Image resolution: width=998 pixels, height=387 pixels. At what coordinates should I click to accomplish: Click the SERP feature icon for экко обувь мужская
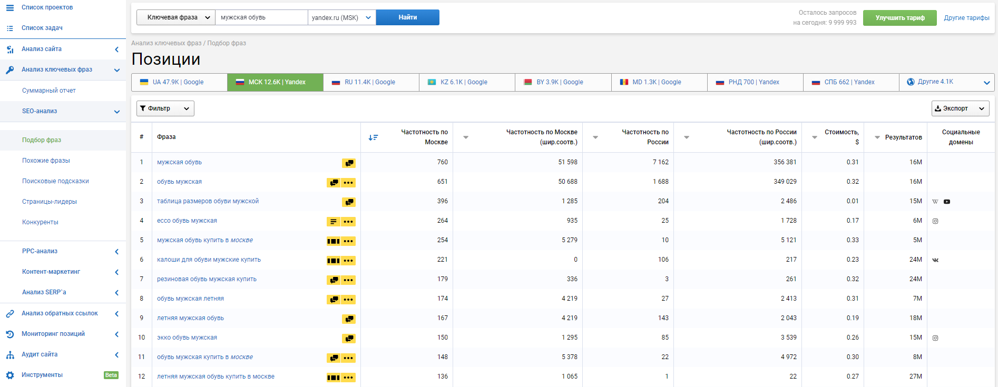pyautogui.click(x=349, y=339)
